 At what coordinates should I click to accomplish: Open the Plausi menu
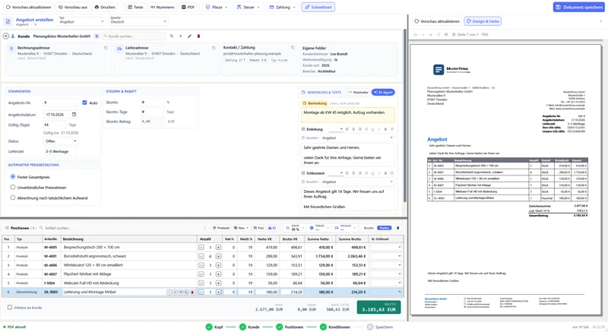[217, 7]
